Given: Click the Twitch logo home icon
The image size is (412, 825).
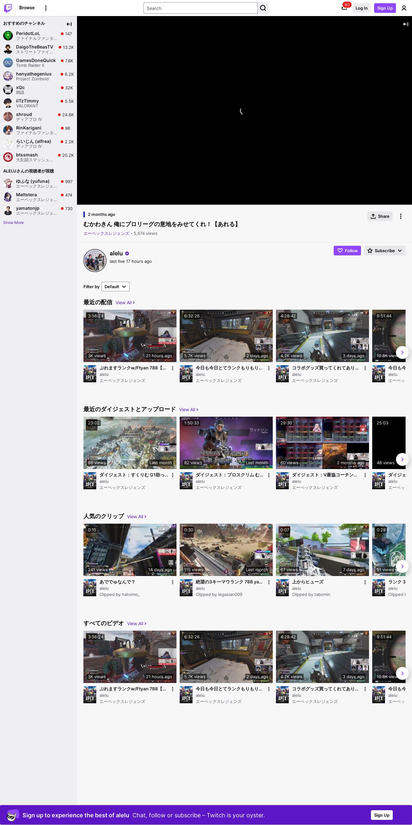Looking at the screenshot, I should click(8, 8).
